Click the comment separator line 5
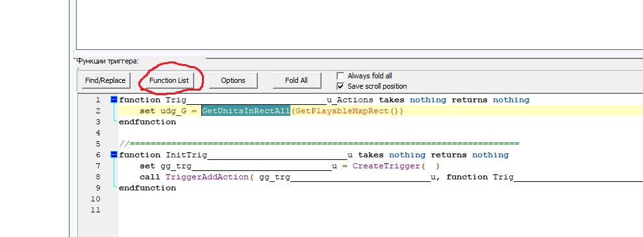The image size is (643, 237). click(x=319, y=144)
